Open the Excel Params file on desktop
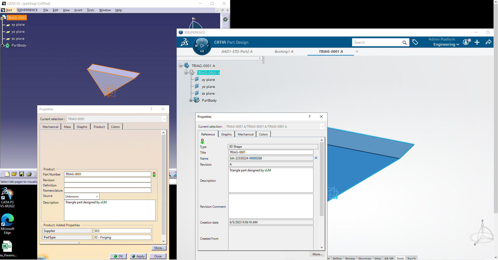This screenshot has width=498, height=260. [7, 249]
